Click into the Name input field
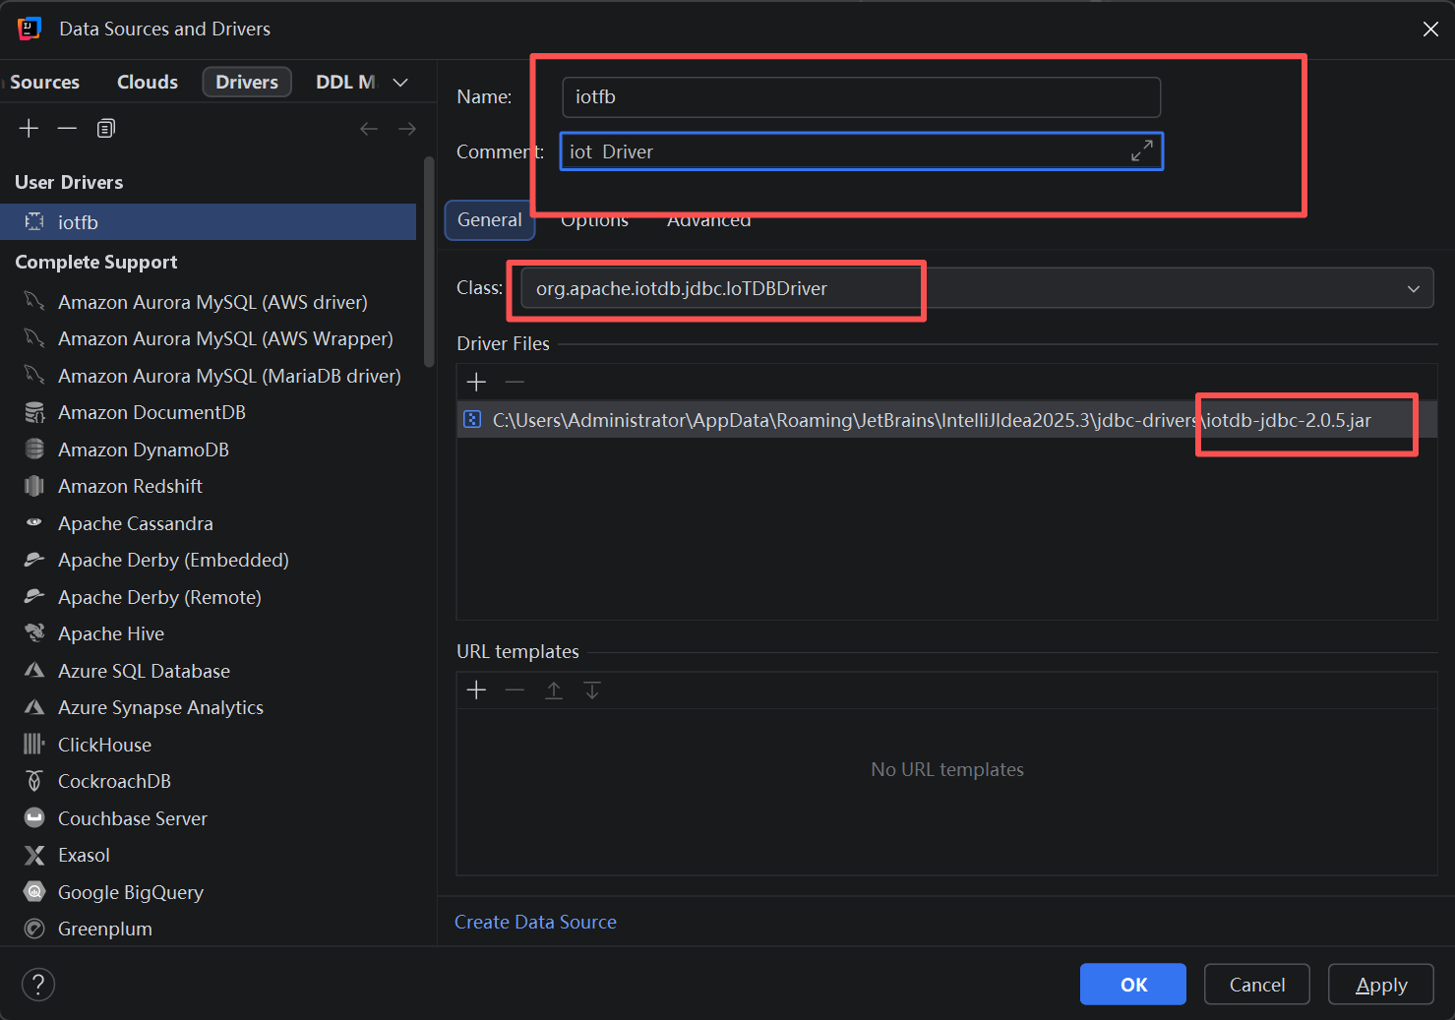The width and height of the screenshot is (1455, 1020). (862, 96)
